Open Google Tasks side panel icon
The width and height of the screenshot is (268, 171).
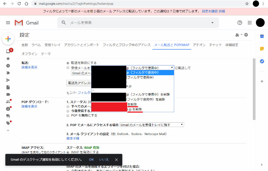tap(262, 61)
